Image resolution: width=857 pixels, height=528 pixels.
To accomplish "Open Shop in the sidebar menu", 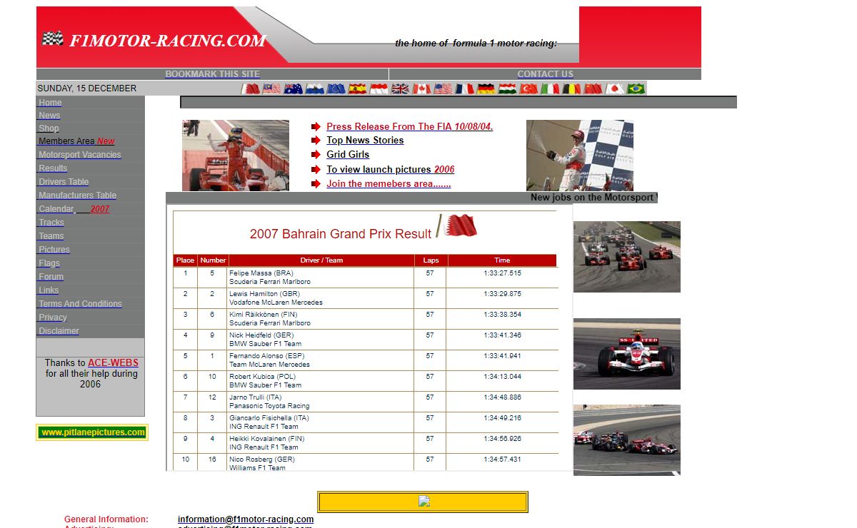I will 49,128.
